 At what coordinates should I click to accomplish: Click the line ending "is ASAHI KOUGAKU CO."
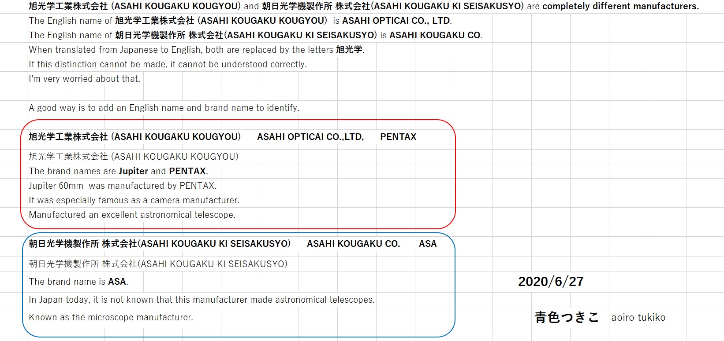255,35
